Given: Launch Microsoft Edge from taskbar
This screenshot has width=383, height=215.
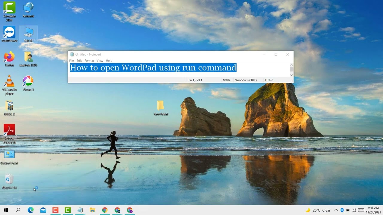Looking at the screenshot, I should tap(31, 210).
